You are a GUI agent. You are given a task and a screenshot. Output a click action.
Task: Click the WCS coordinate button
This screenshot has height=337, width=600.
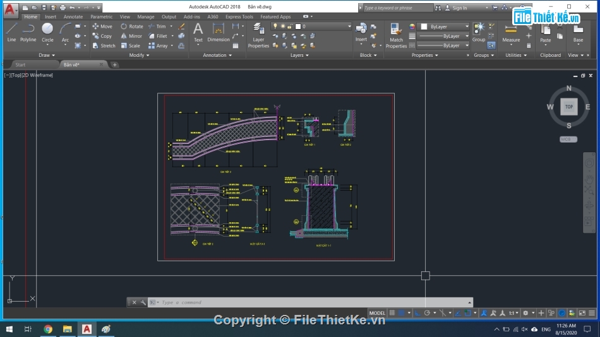point(568,139)
